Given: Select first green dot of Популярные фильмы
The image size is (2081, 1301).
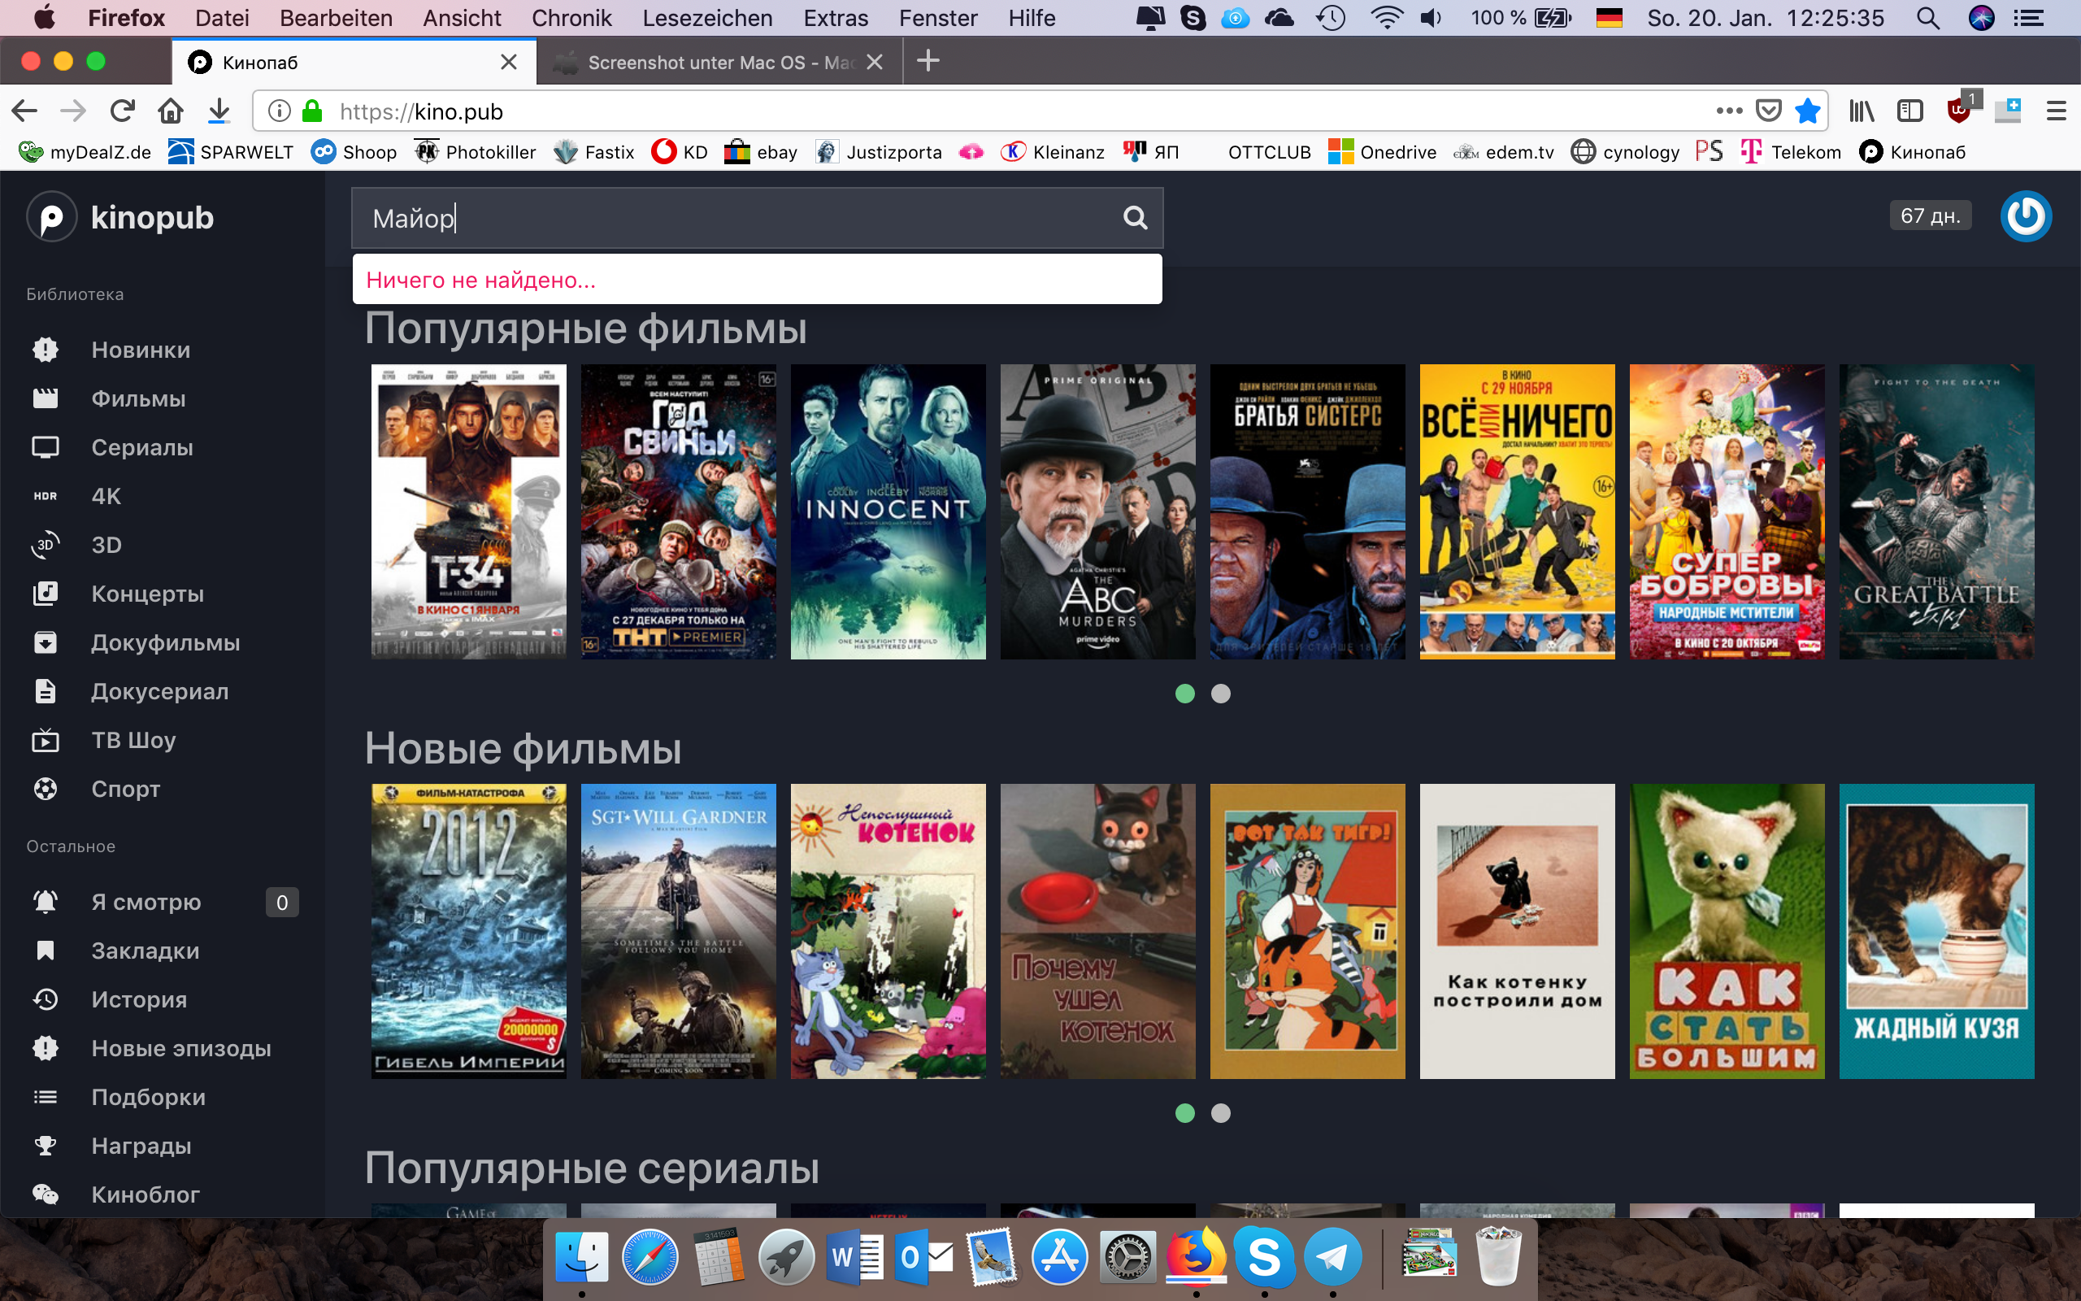Looking at the screenshot, I should 1185,694.
